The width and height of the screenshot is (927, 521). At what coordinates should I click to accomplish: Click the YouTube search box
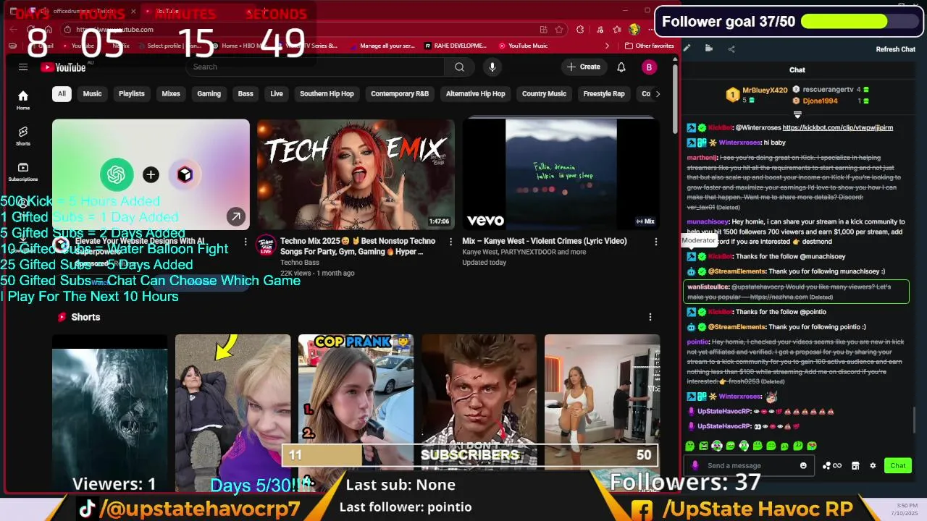coord(316,67)
